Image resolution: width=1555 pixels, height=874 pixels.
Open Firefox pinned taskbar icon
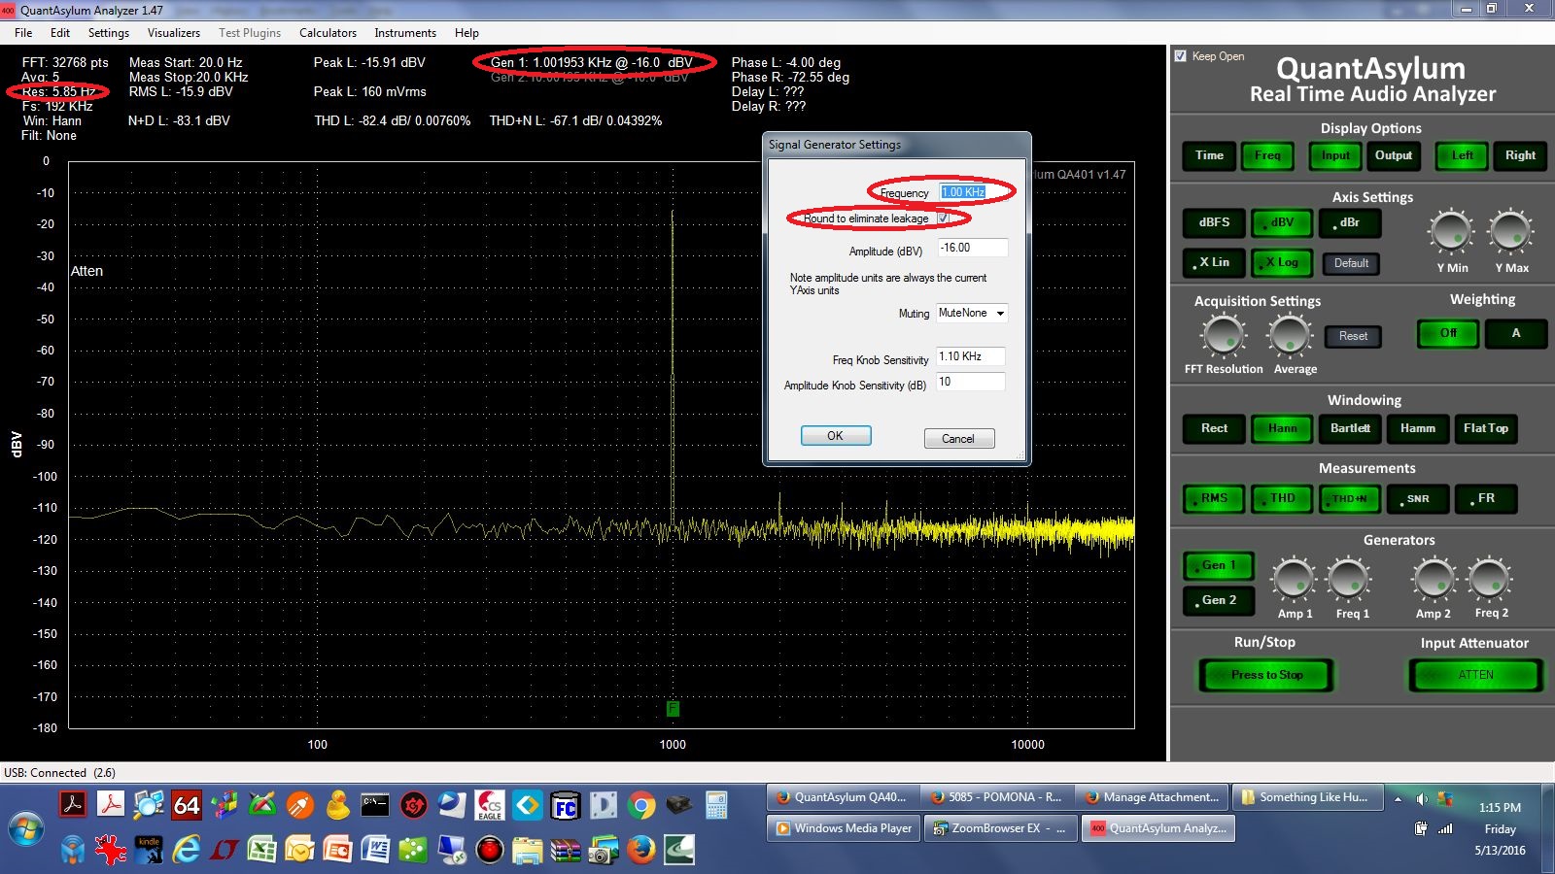click(641, 850)
